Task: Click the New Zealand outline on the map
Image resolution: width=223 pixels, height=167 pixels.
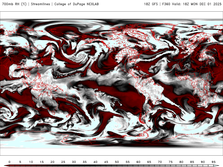Action: point(70,113)
